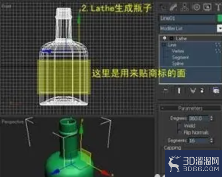Select the Segment sub-object level

[180, 57]
